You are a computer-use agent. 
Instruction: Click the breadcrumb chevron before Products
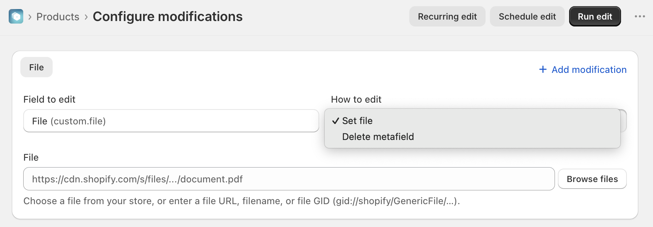tap(30, 17)
